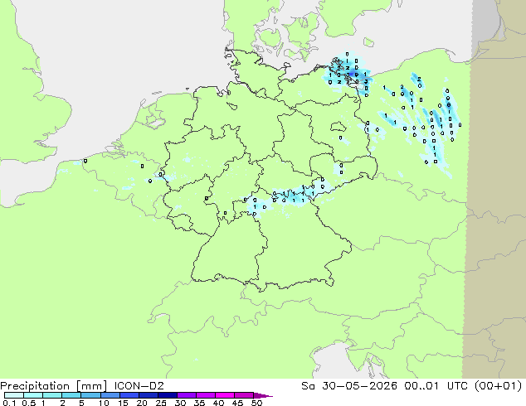Click the '00..01 UTC' time range

437,386
